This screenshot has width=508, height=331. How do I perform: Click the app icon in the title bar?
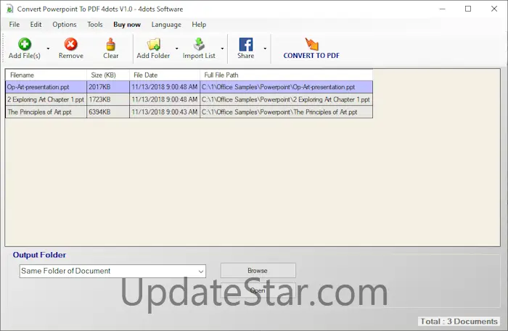click(9, 9)
